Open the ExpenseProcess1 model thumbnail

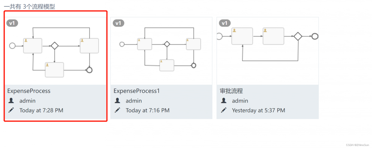161,51
